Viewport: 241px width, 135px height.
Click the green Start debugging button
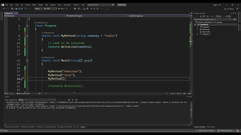(61, 9)
